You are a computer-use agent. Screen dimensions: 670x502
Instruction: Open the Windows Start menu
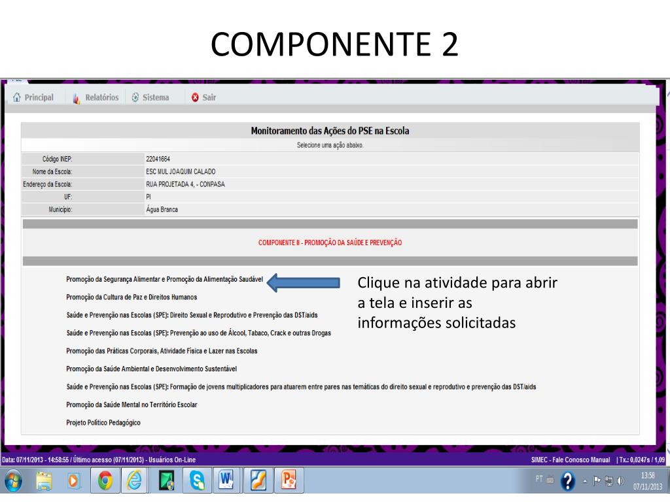13,480
